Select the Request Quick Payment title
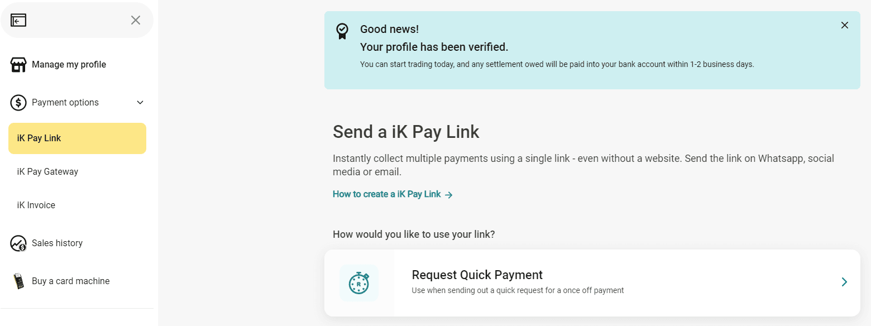Image resolution: width=871 pixels, height=326 pixels. (x=477, y=275)
